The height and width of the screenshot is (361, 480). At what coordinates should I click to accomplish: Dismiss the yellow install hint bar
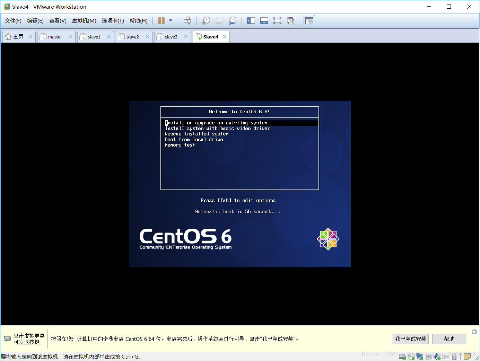[x=474, y=332]
